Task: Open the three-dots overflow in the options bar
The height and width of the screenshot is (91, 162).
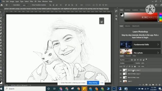Action: (82, 5)
